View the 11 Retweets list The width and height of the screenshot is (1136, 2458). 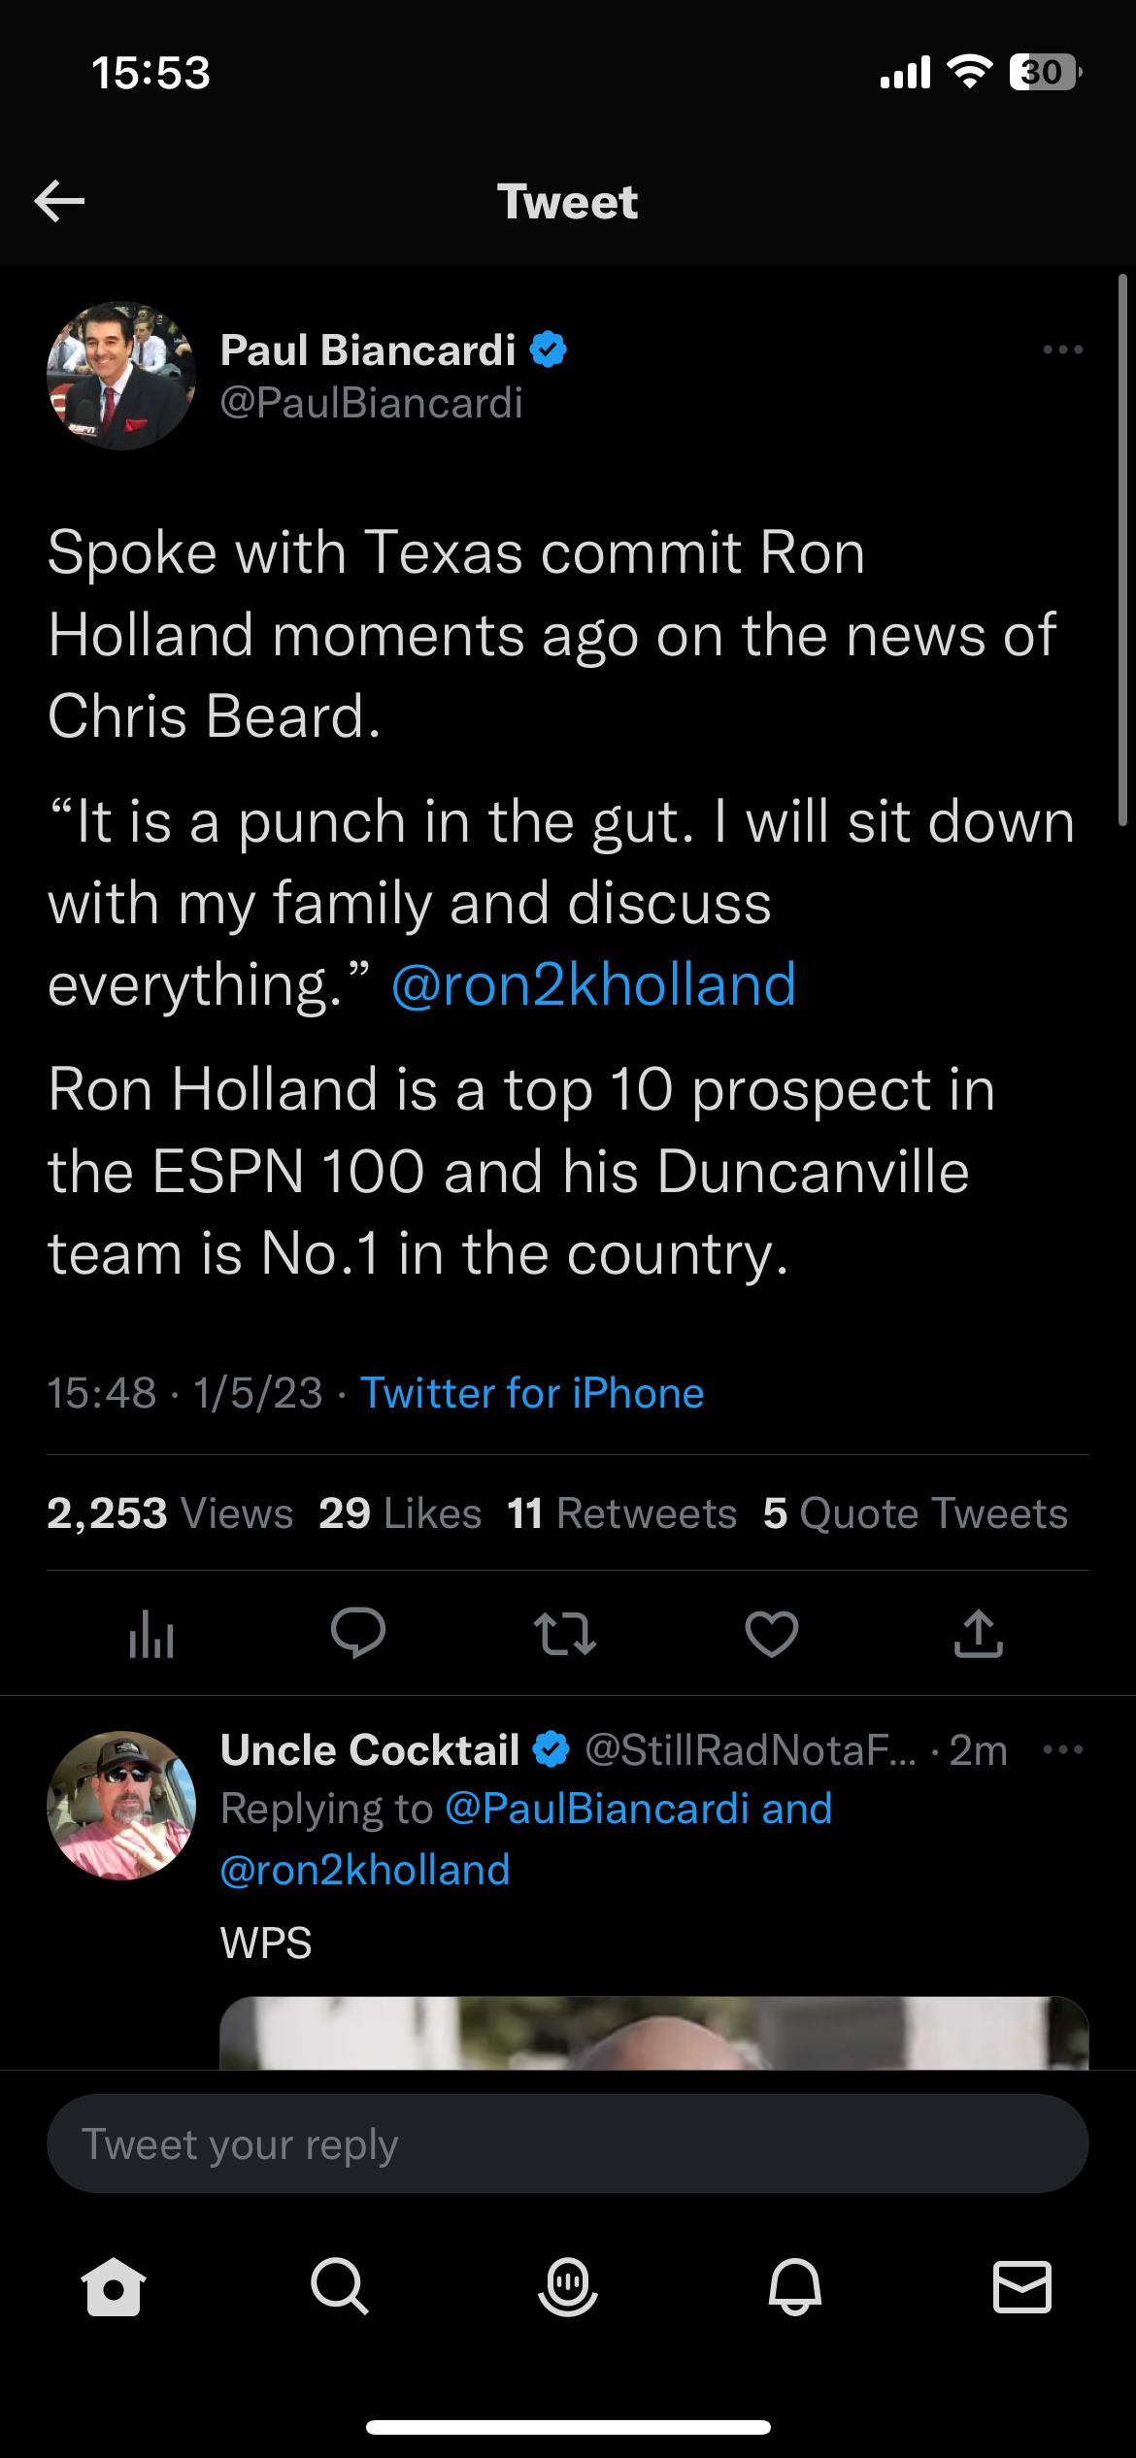click(622, 1513)
